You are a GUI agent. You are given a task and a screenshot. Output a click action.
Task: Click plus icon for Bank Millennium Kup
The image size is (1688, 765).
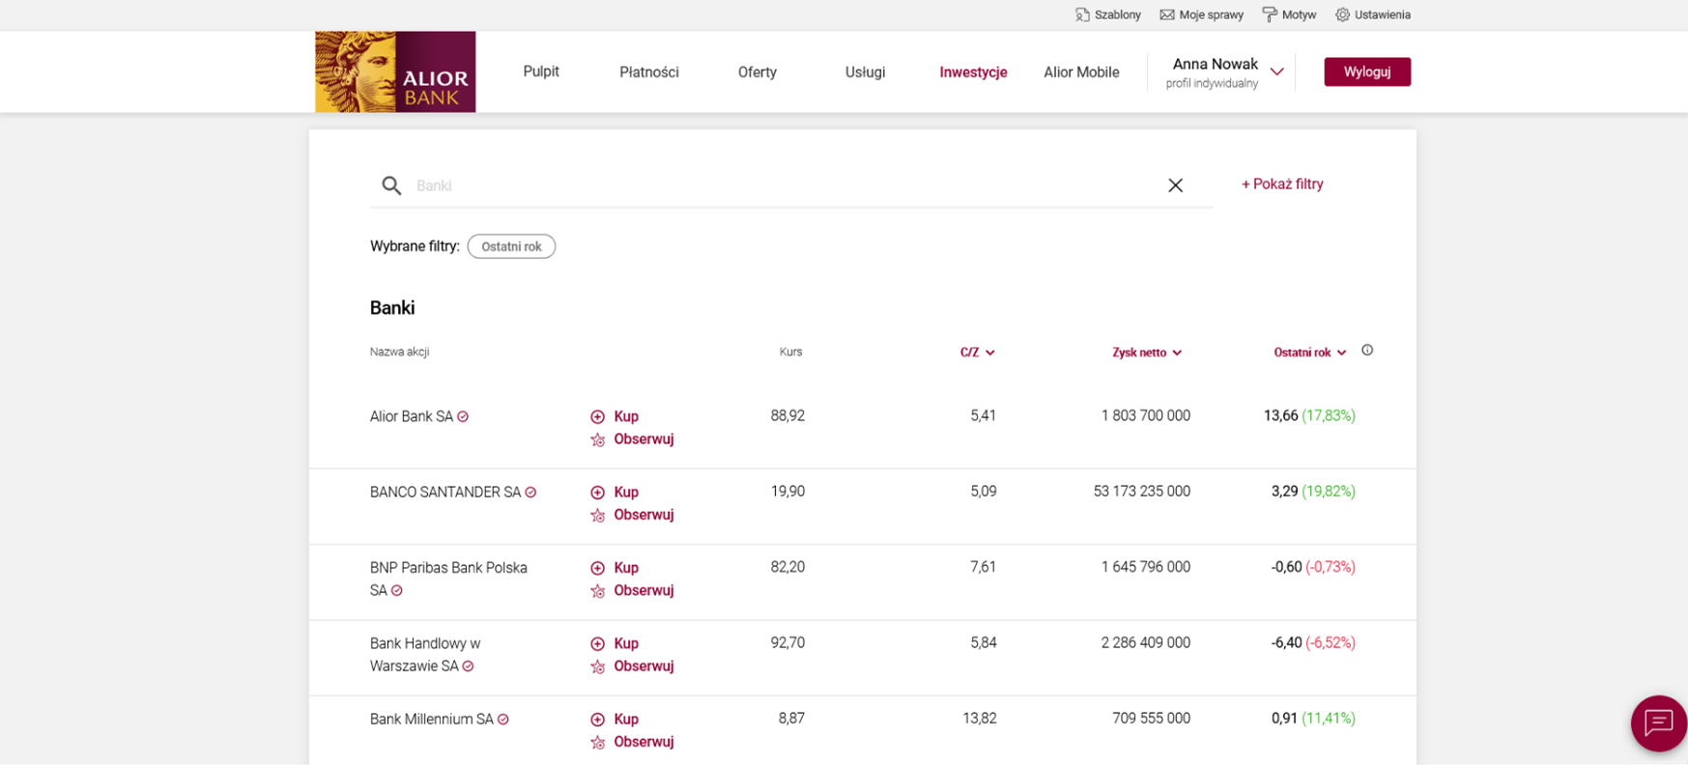tap(597, 720)
